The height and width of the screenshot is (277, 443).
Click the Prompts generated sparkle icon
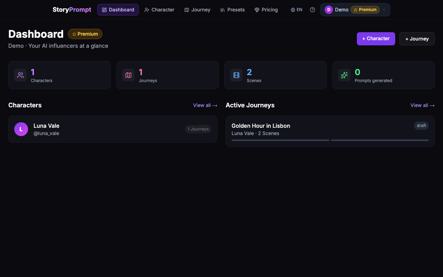point(344,75)
